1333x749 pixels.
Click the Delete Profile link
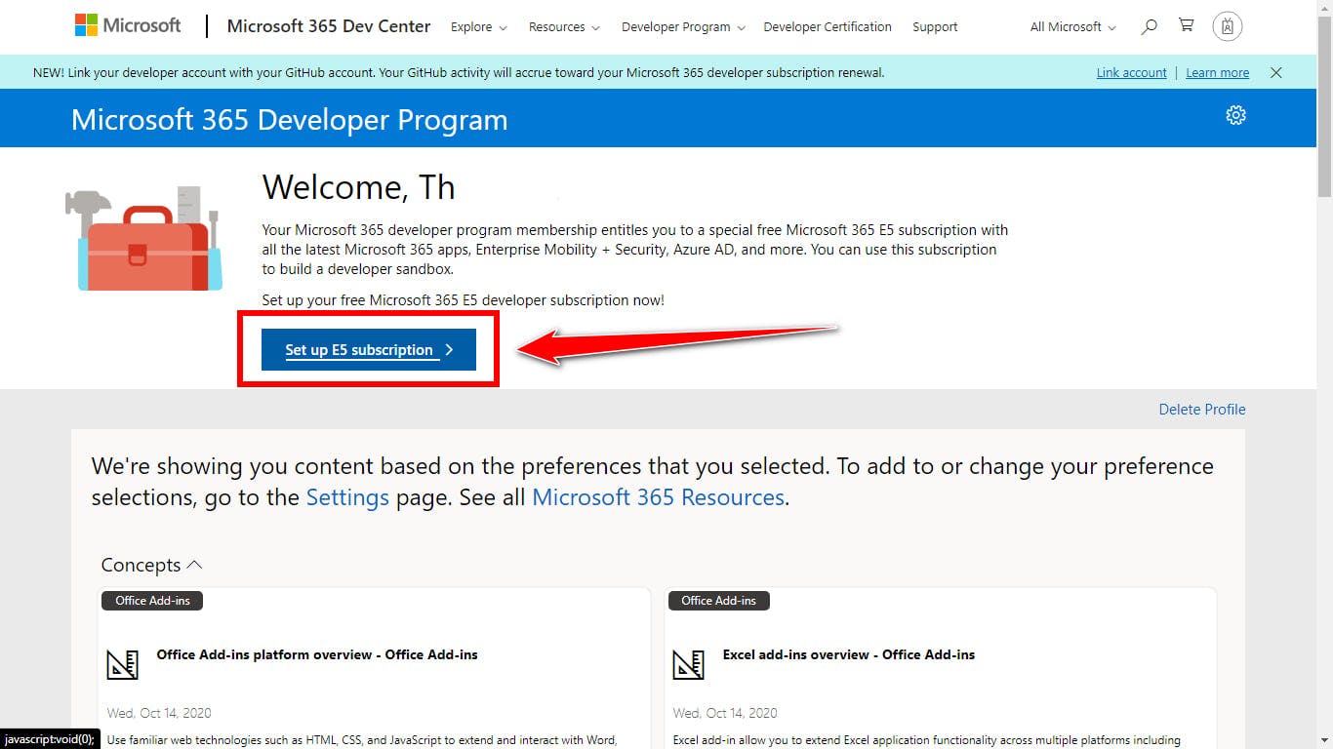pyautogui.click(x=1202, y=410)
